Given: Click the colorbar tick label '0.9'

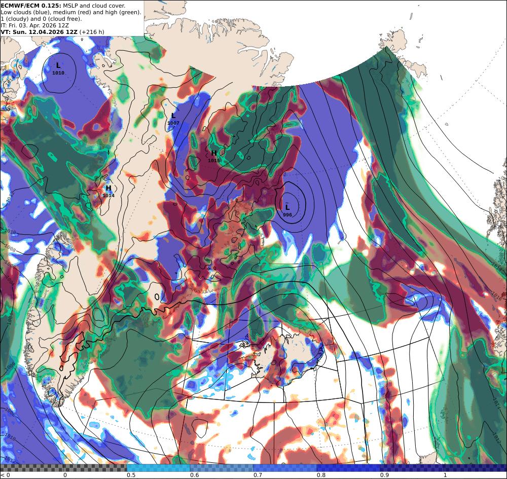Looking at the screenshot, I should pyautogui.click(x=384, y=475).
